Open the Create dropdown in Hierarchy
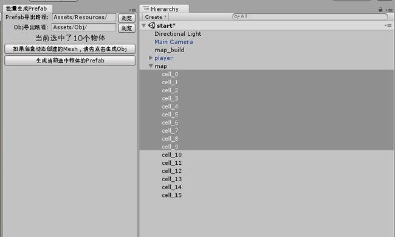 tap(156, 17)
